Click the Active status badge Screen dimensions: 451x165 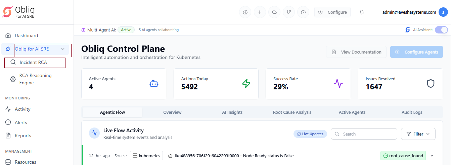126,30
